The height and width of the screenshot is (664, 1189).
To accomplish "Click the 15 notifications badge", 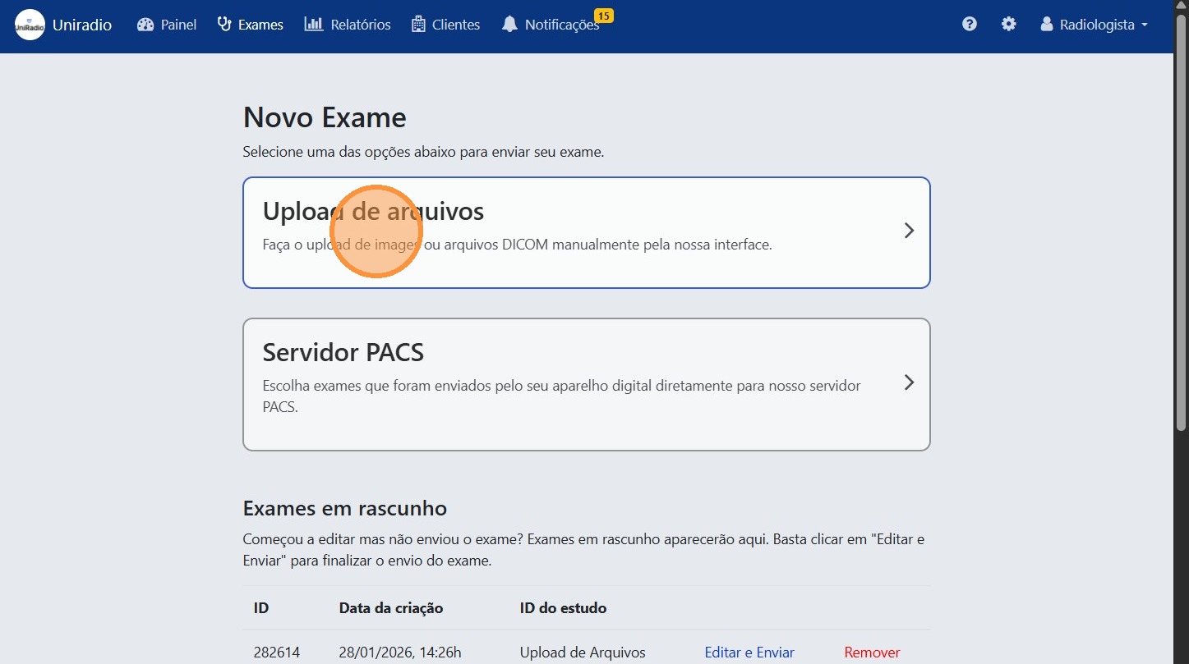I will [604, 15].
